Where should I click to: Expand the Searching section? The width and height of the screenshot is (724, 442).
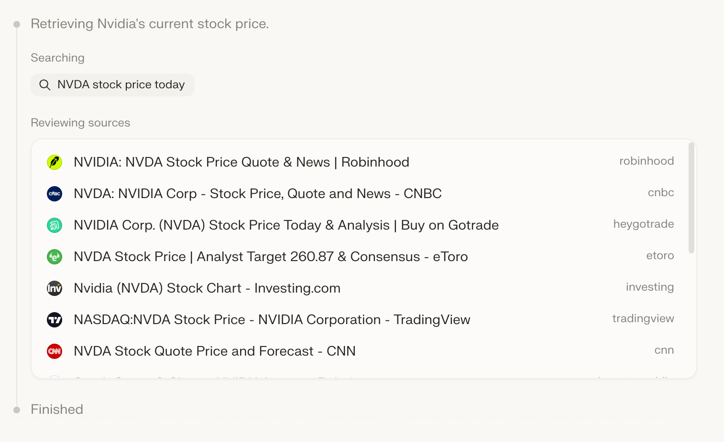[x=57, y=58]
